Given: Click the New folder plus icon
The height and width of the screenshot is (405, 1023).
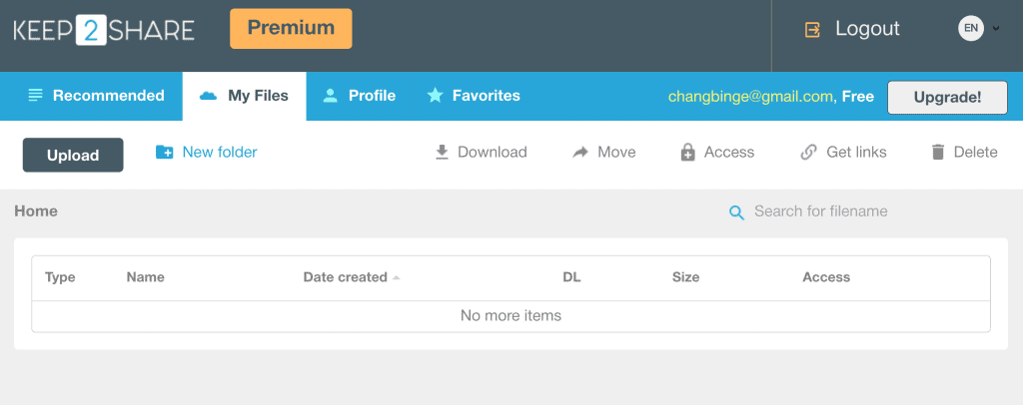Looking at the screenshot, I should [x=165, y=153].
